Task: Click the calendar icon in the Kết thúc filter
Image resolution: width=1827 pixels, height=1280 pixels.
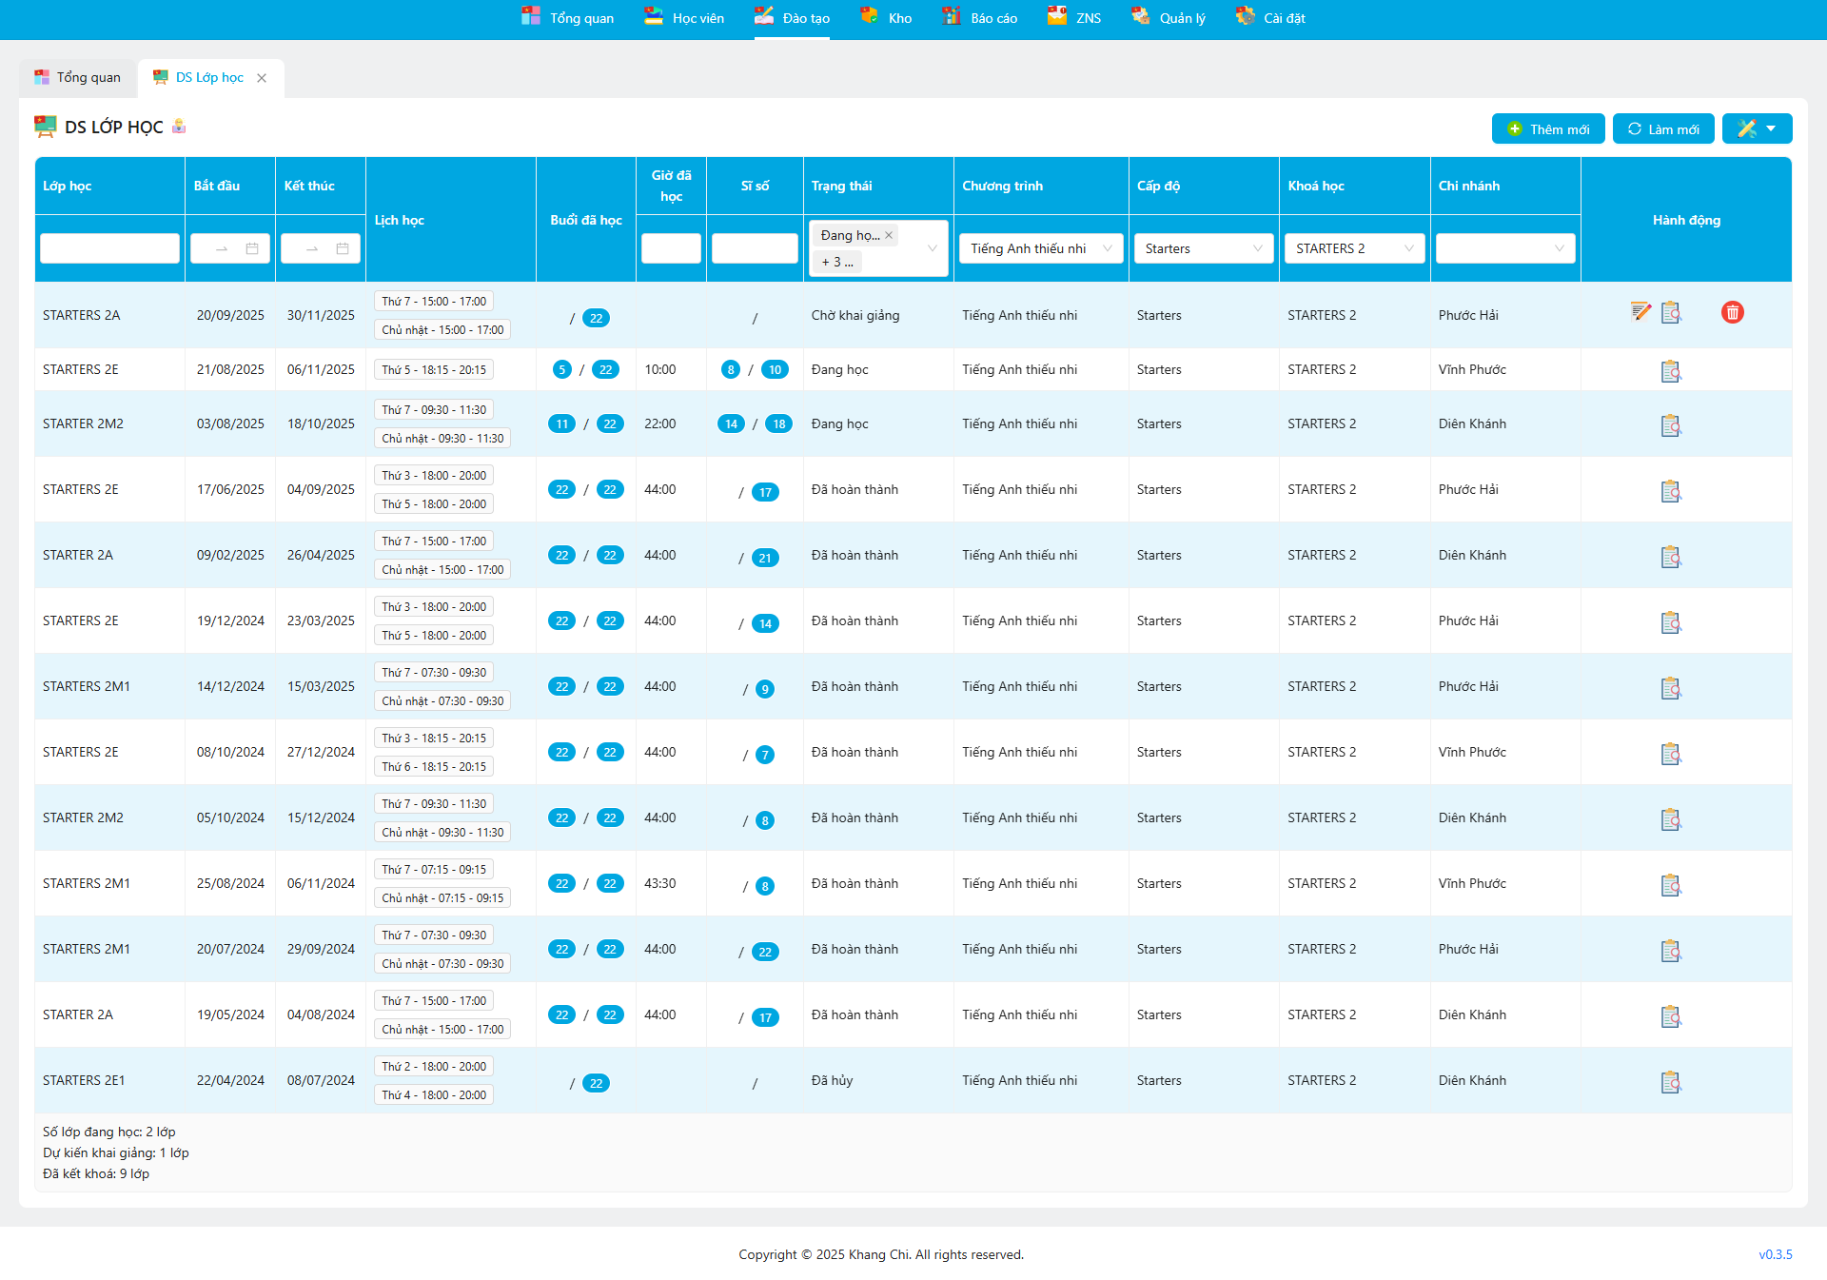Action: pos(343,248)
